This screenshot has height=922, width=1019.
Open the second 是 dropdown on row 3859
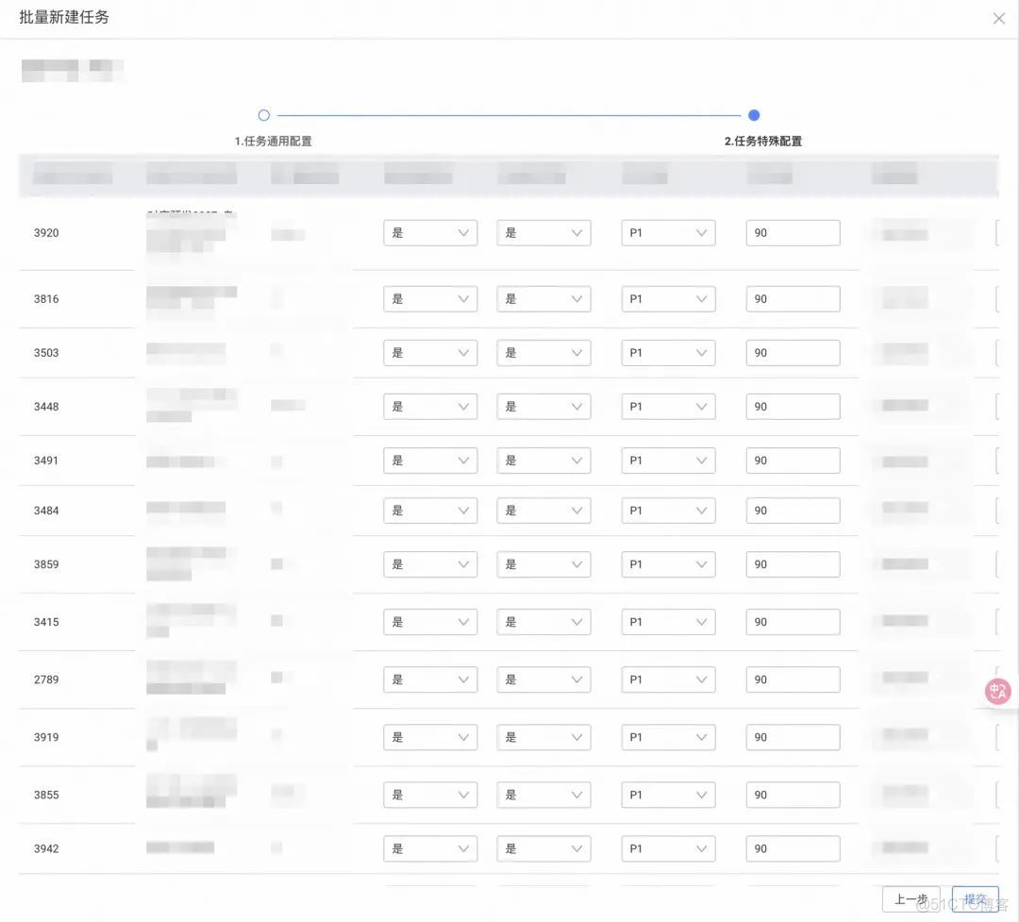[543, 563]
